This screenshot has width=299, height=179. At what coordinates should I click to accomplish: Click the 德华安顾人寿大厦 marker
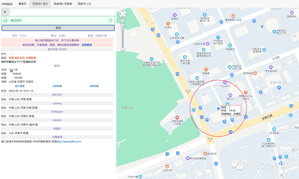coord(185,57)
